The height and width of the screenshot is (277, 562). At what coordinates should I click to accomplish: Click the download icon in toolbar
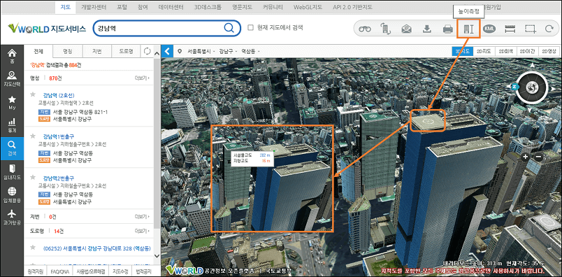coord(427,29)
